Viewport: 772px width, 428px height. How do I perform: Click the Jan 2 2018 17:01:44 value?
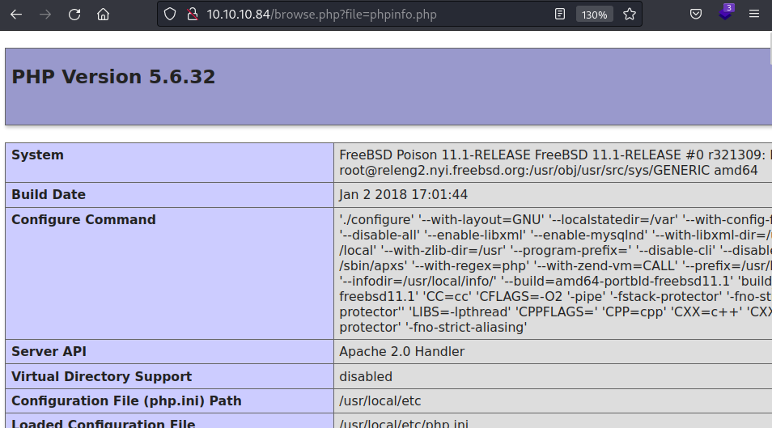coord(403,194)
